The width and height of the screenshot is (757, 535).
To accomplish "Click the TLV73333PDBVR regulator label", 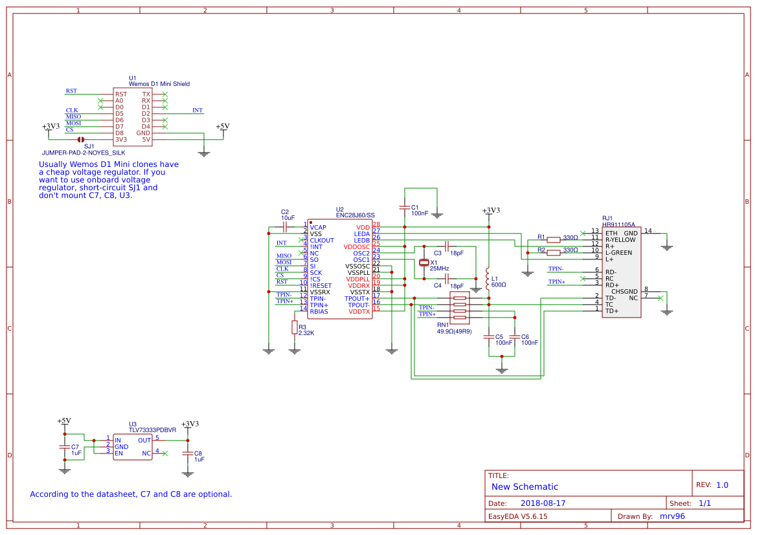I will pos(152,430).
